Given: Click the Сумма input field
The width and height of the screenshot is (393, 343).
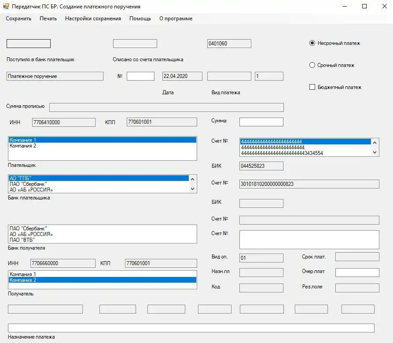Looking at the screenshot, I should tap(261, 122).
